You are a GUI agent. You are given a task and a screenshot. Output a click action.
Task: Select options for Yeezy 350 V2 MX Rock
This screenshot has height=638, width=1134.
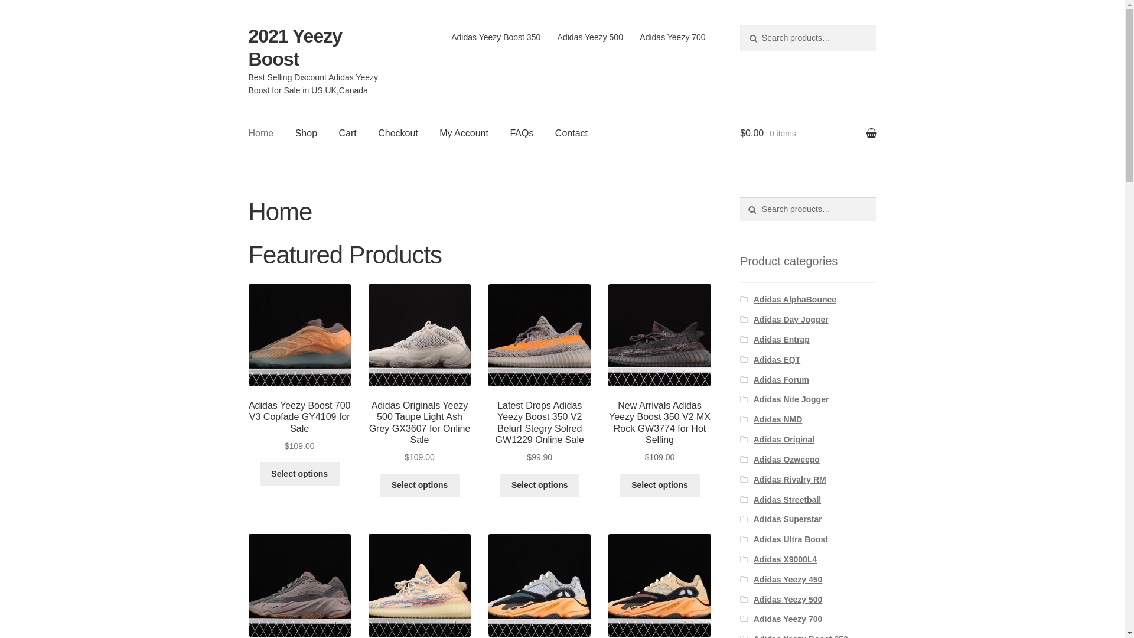tap(659, 486)
